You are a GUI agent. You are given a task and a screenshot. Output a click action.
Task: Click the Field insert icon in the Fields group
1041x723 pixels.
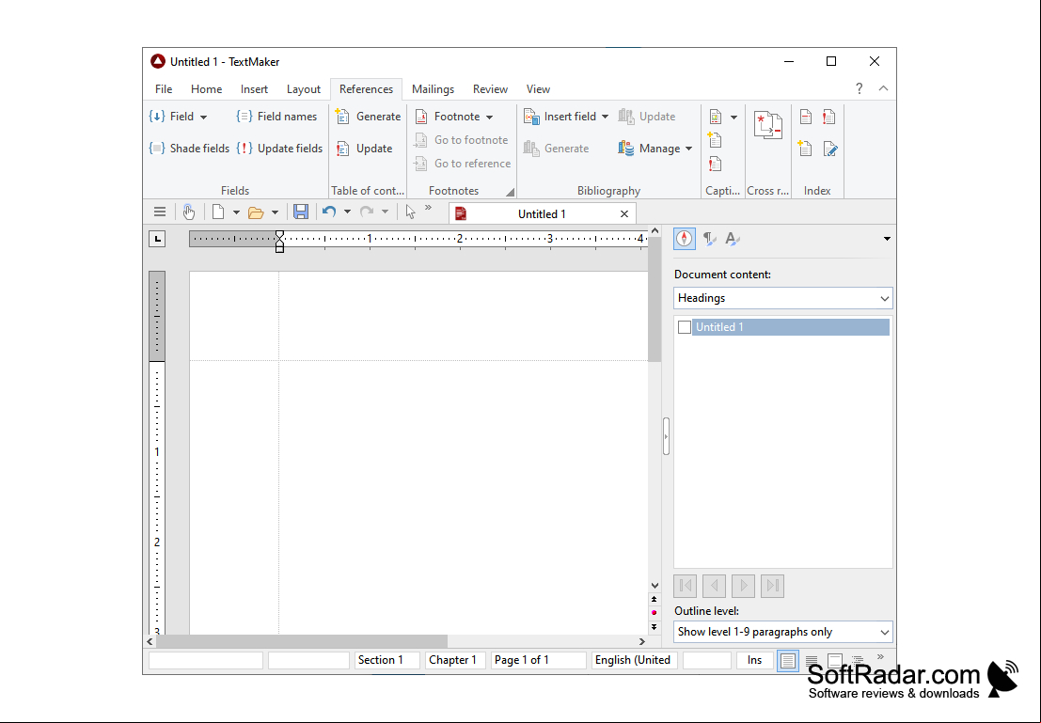click(157, 117)
